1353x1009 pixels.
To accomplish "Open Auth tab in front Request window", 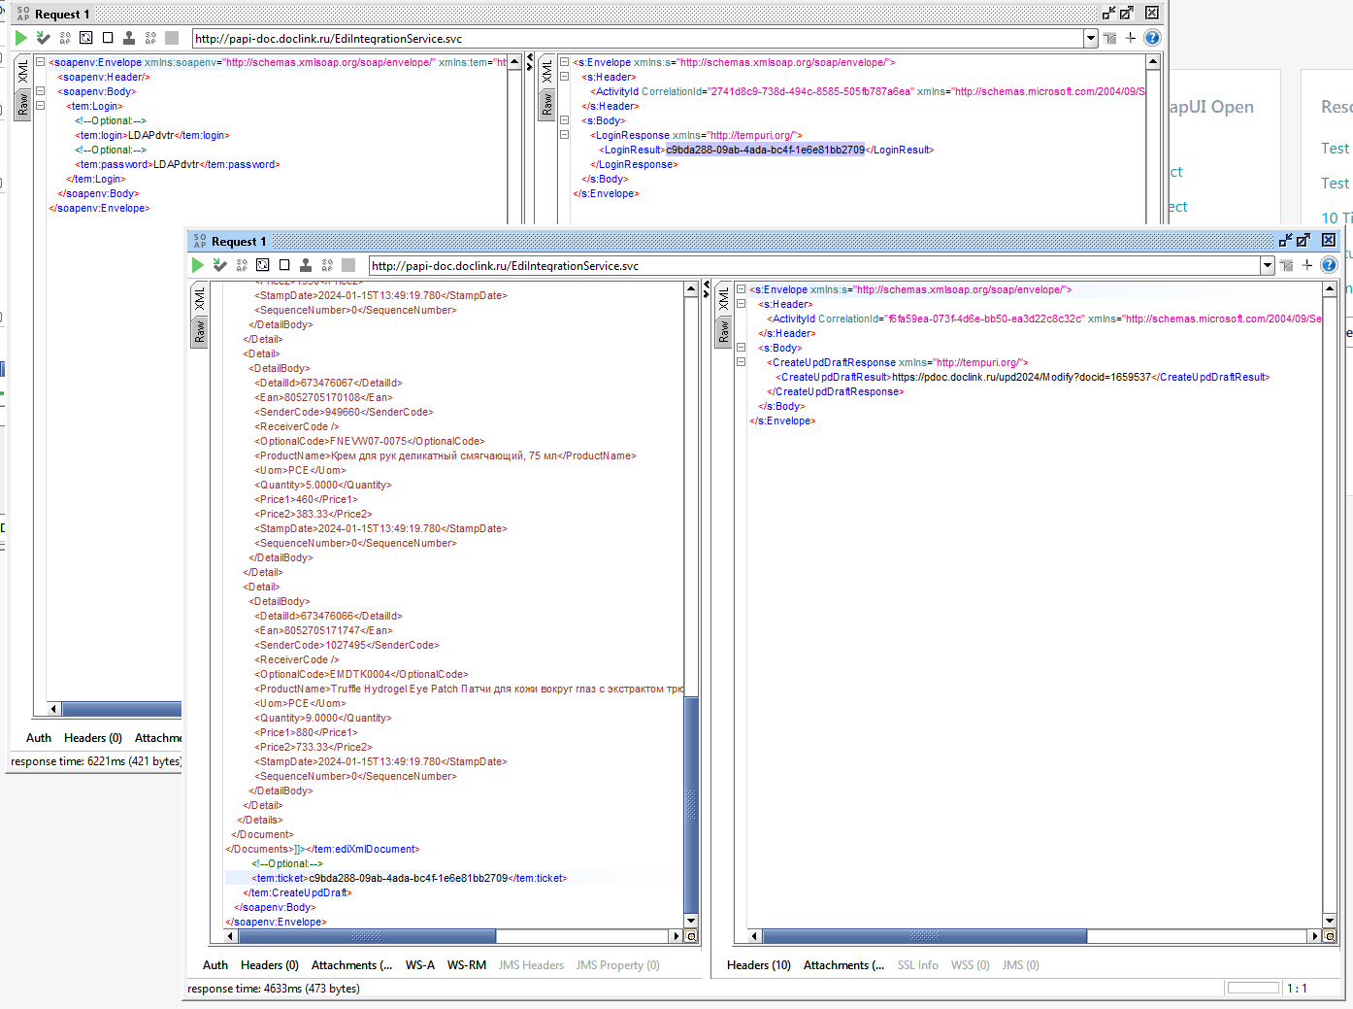I will pyautogui.click(x=215, y=965).
